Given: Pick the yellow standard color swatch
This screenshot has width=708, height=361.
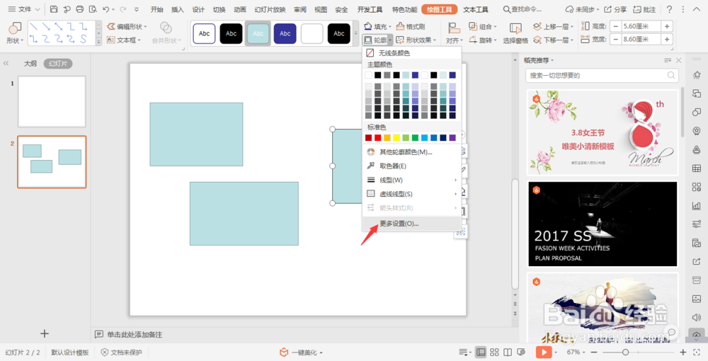Looking at the screenshot, I should coord(396,137).
